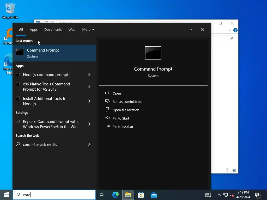Open Task View from the taskbar

102,195
